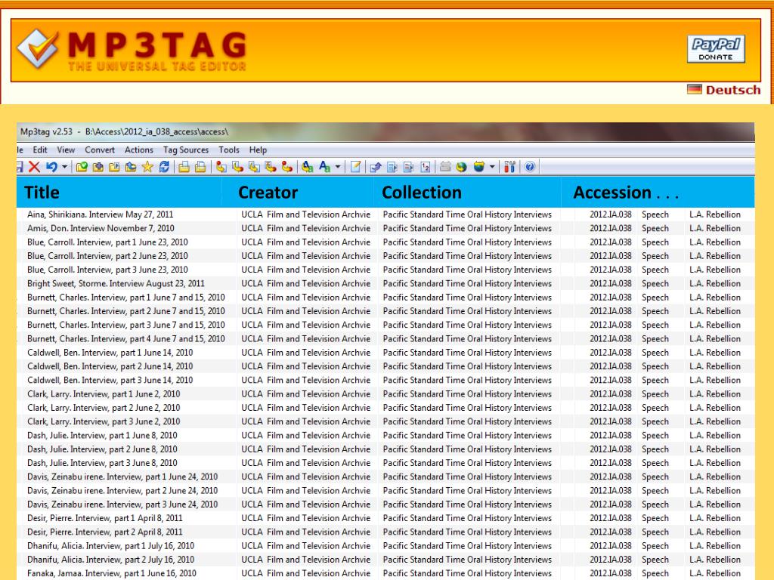This screenshot has width=774, height=580.
Task: Click the second Convert tag icon
Action: tap(237, 167)
